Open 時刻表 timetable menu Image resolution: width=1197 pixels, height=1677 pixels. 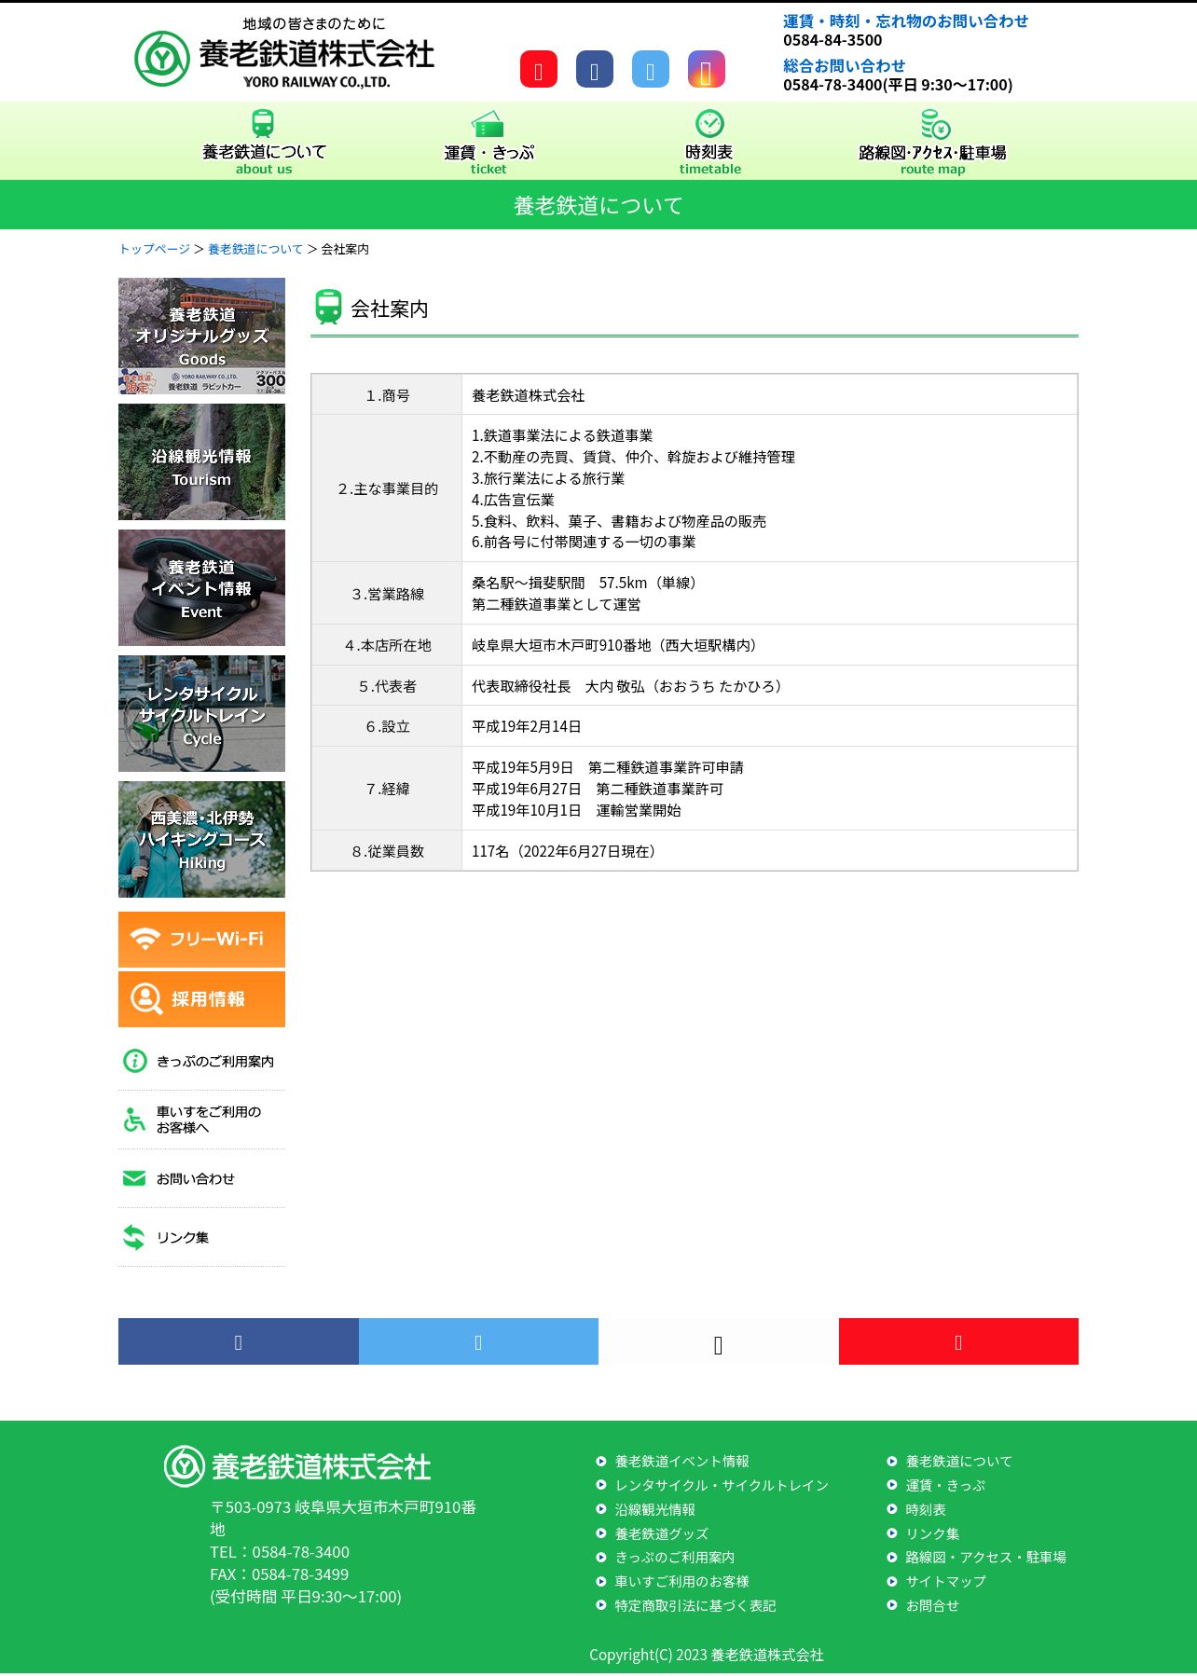pyautogui.click(x=709, y=141)
